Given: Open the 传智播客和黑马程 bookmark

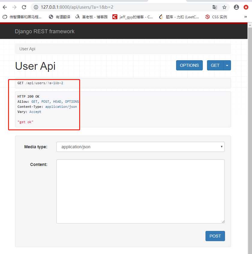Looking at the screenshot, I should (22, 17).
